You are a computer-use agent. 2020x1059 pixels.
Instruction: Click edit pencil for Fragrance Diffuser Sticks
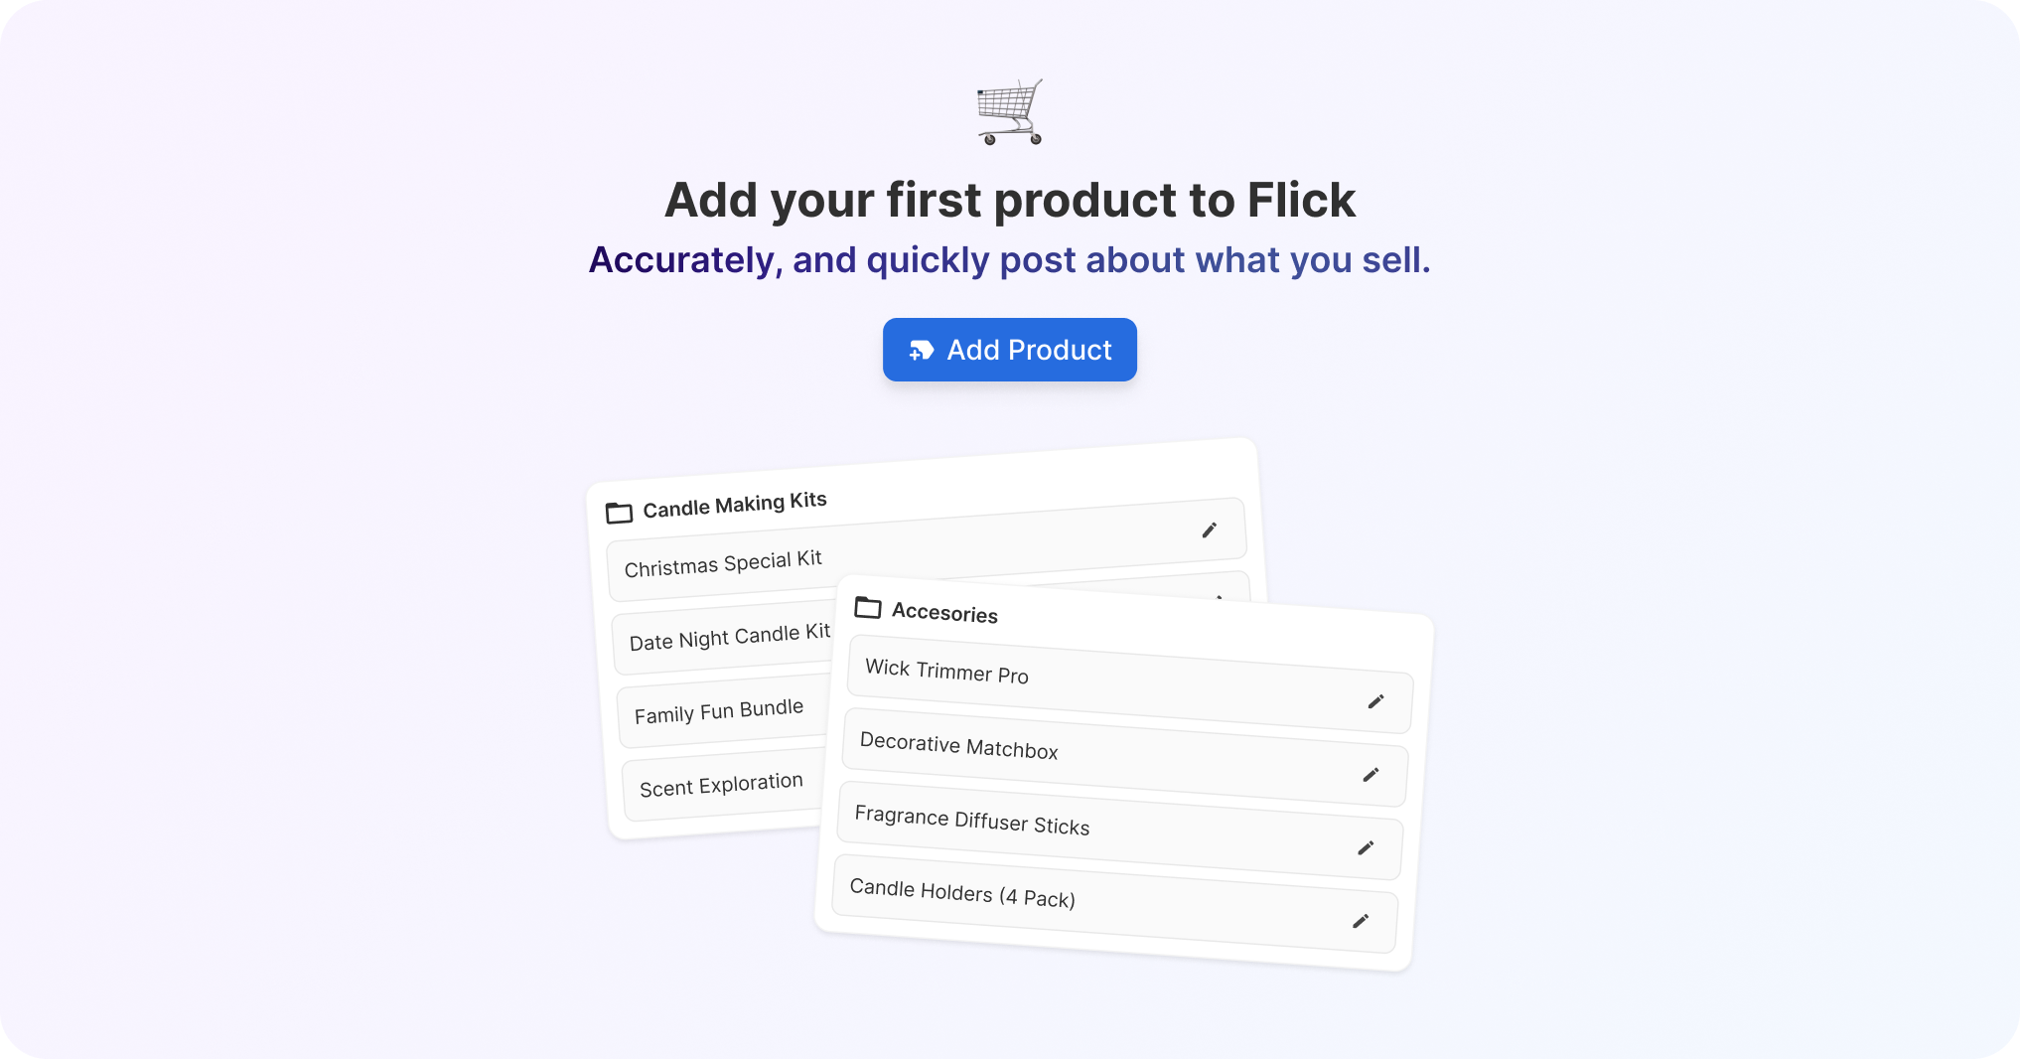coord(1366,847)
